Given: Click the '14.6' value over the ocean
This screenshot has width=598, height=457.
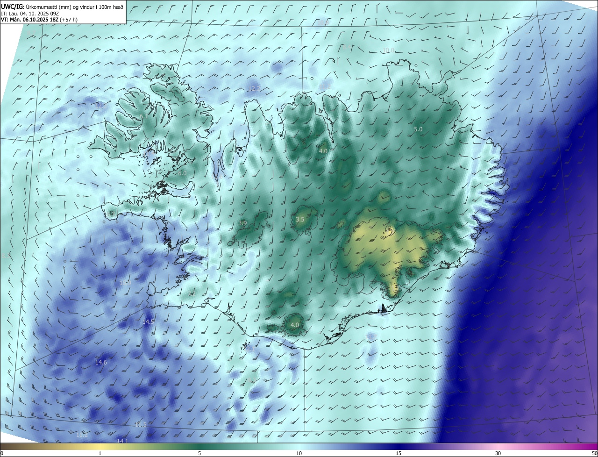Looking at the screenshot, I should click(101, 362).
